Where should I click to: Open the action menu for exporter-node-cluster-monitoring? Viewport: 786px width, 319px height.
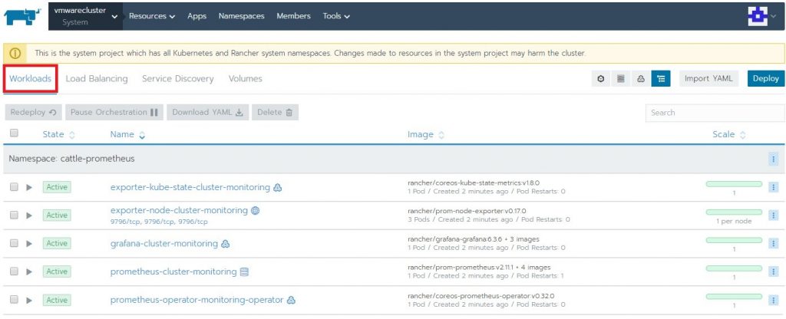pyautogui.click(x=773, y=215)
